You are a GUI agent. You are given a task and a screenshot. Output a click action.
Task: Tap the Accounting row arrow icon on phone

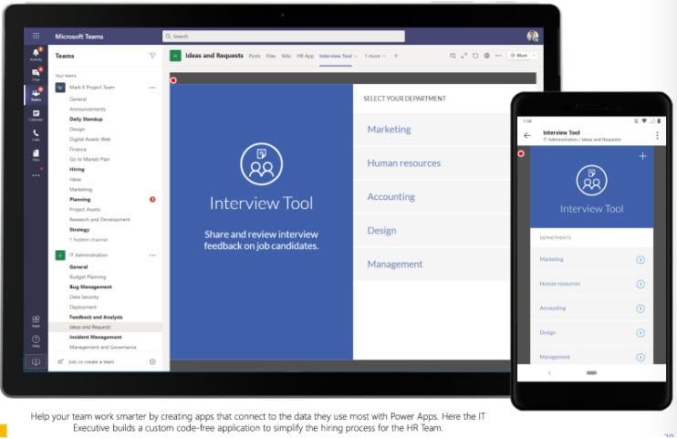point(641,308)
